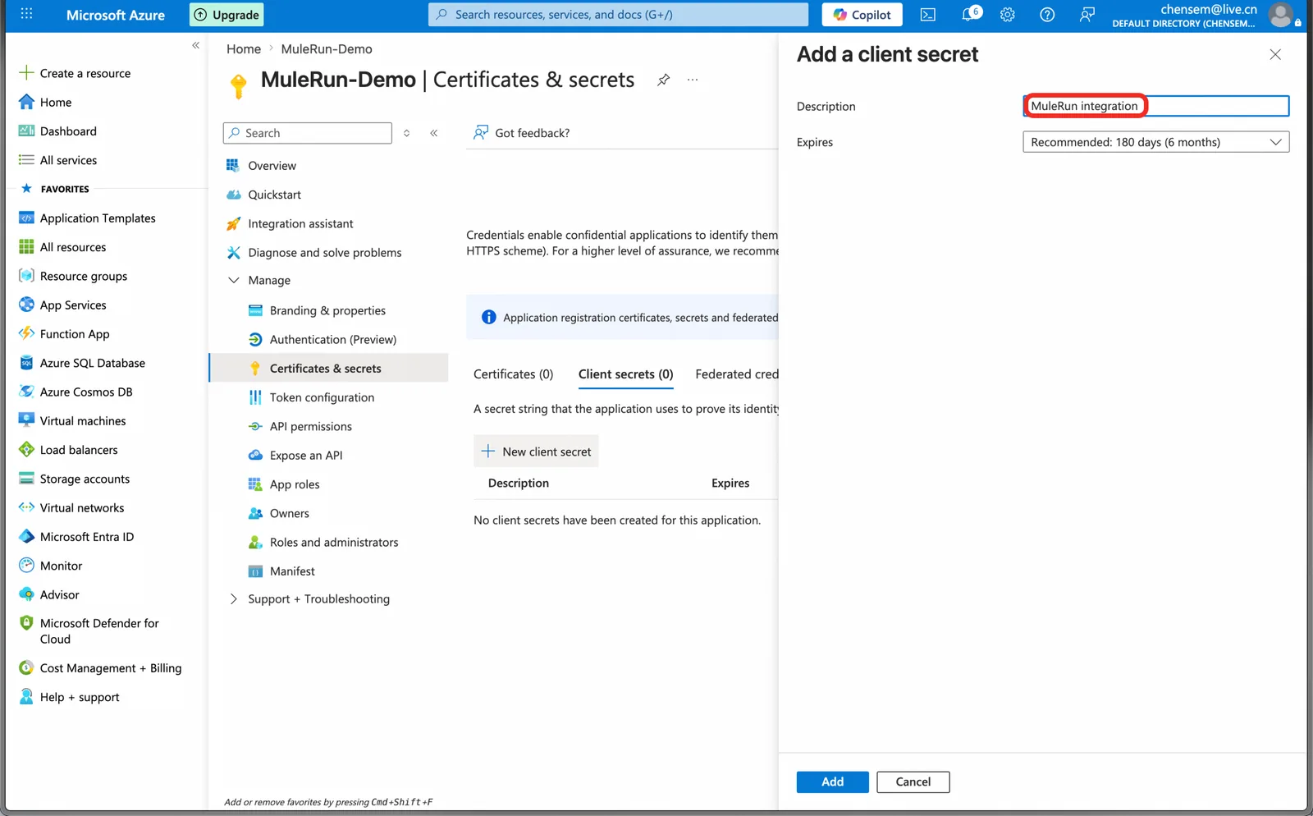Open App roles
The image size is (1313, 816).
click(295, 484)
